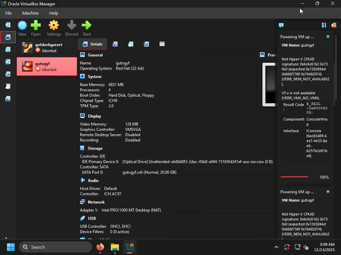Click the Audio section speaker icon
This screenshot has height=255, width=341.
click(x=83, y=180)
